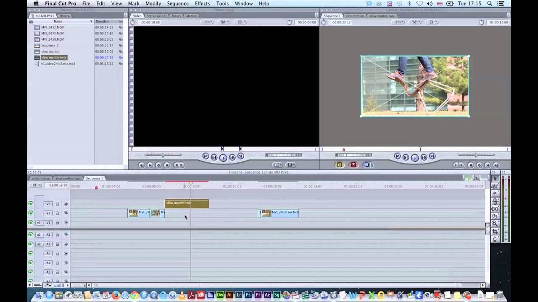The image size is (538, 302).
Task: Choose the Pen tool
Action: pos(495,239)
